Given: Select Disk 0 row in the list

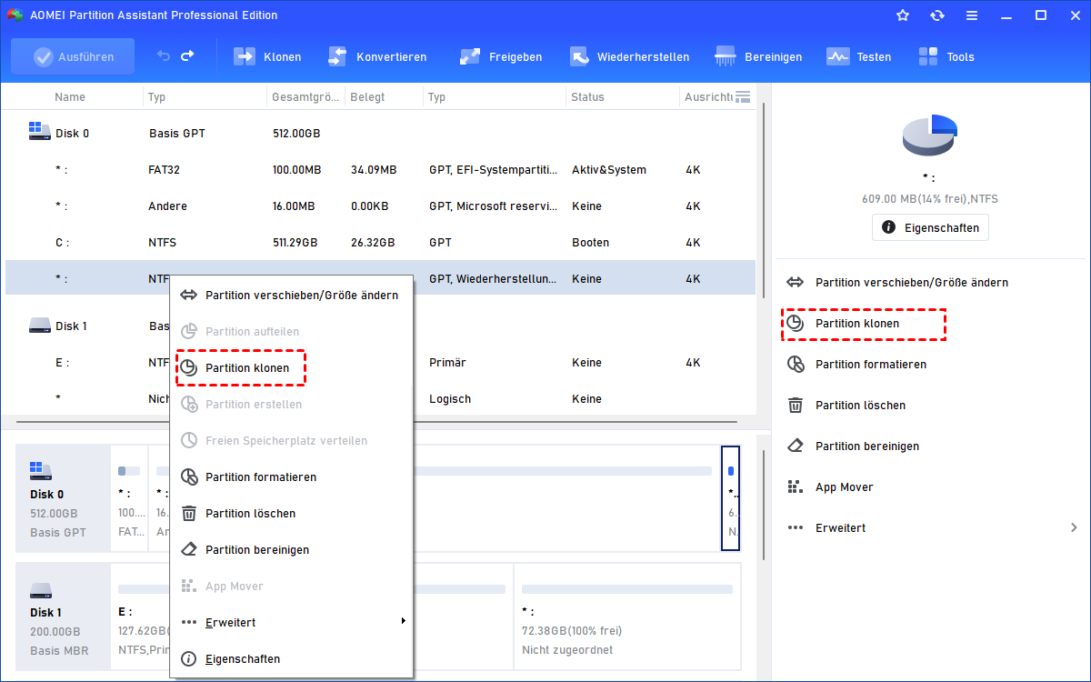Looking at the screenshot, I should [380, 133].
